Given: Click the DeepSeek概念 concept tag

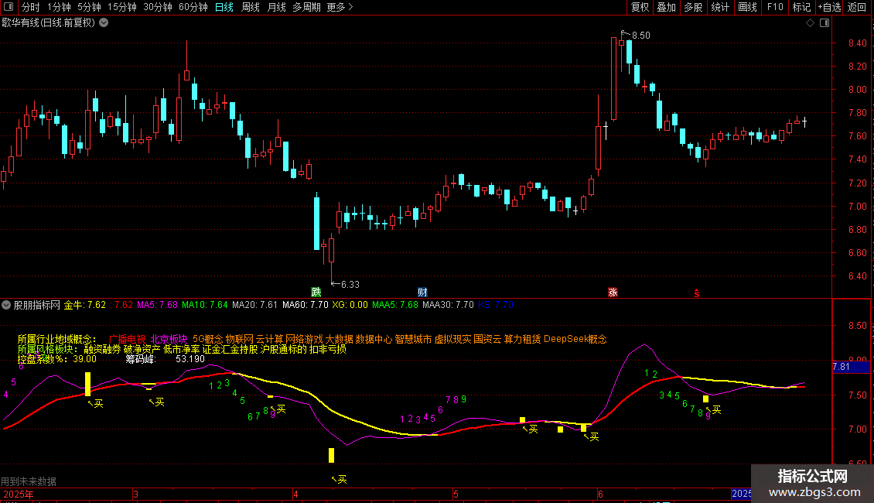Looking at the screenshot, I should click(575, 339).
